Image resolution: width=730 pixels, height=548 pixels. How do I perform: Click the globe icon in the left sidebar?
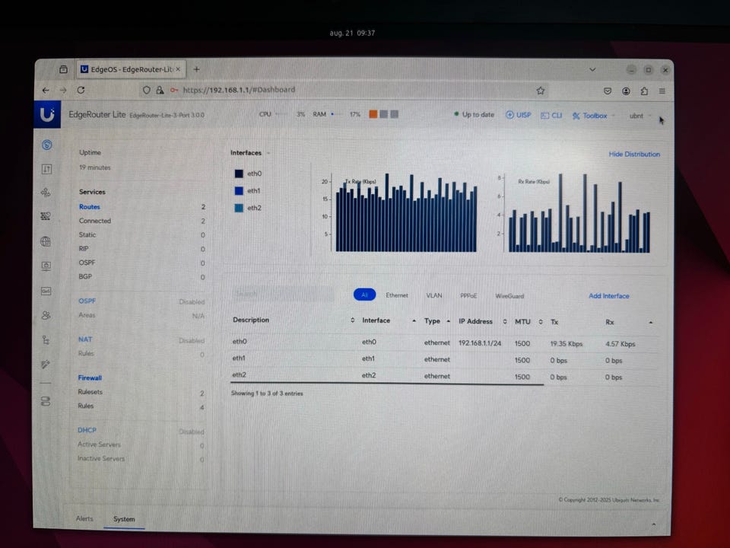(x=46, y=241)
